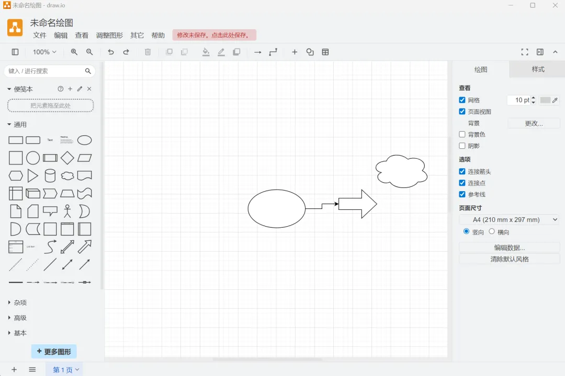Toggle the 连接箭头 checkbox
Screen dimensions: 565x376
point(462,171)
